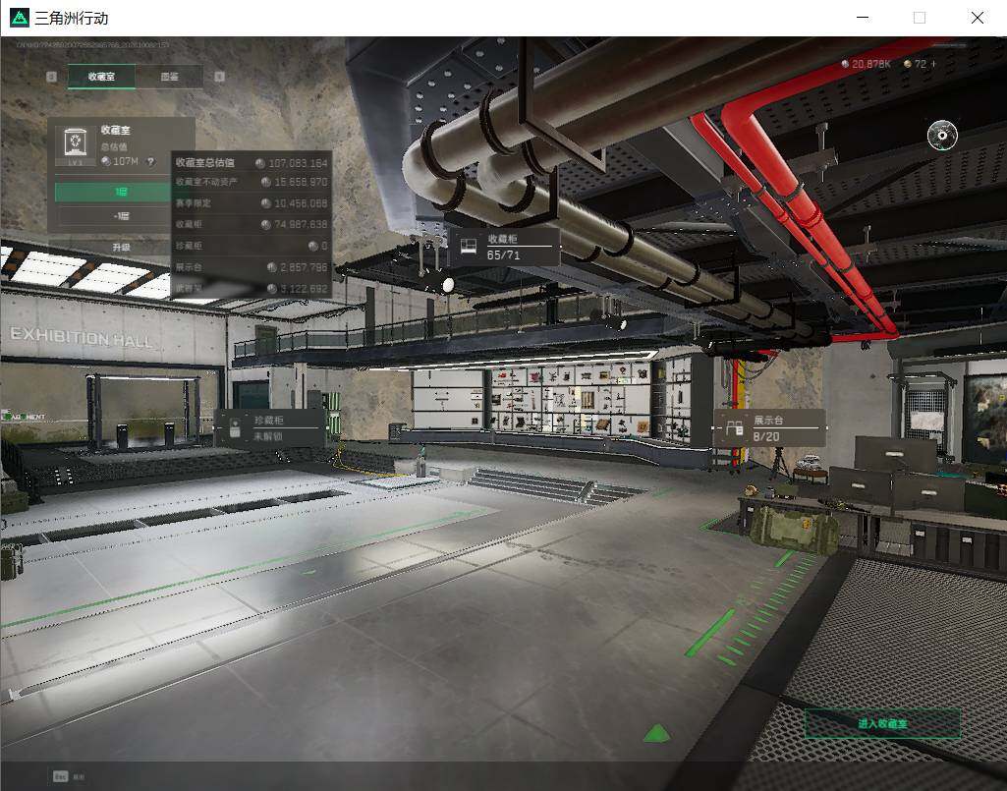Click the 收藏柜 cabinet icon in marker
1007x791 pixels.
469,246
